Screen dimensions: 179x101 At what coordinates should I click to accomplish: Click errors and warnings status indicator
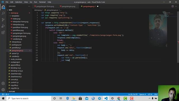[x=5, y=94]
